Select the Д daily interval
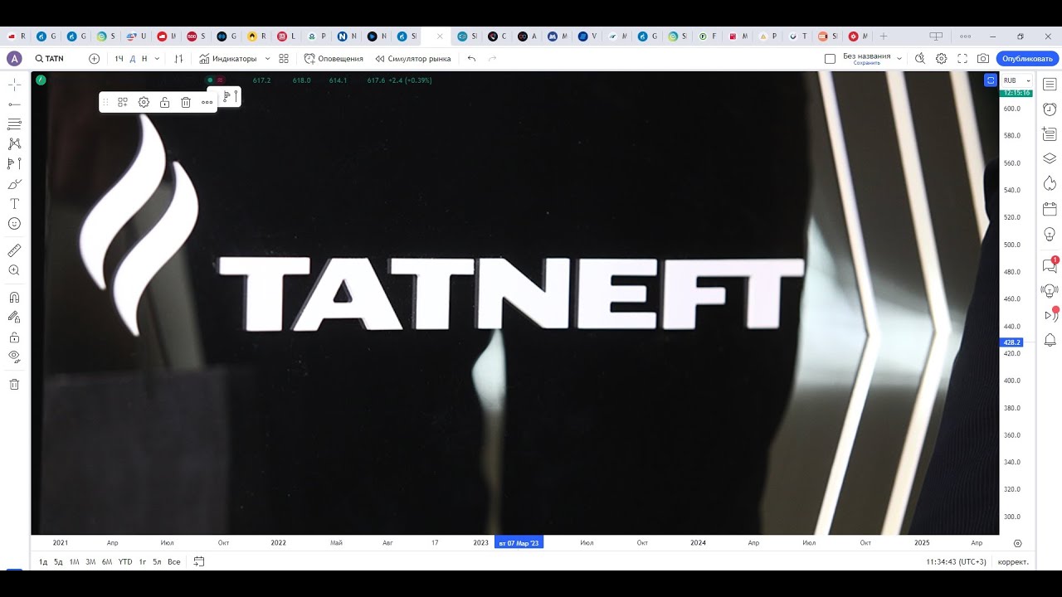The height and width of the screenshot is (597, 1062). (132, 59)
